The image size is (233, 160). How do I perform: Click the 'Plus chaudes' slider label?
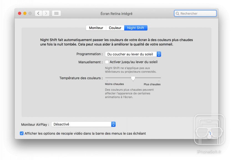tap(152, 84)
